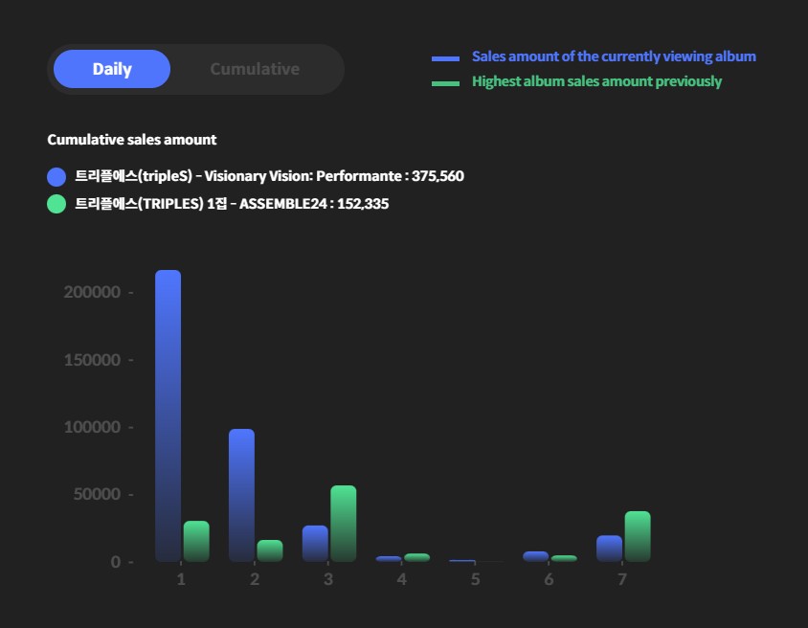Viewport: 808px width, 628px height.
Task: Click the blue bar for day 2
Action: pos(241,495)
